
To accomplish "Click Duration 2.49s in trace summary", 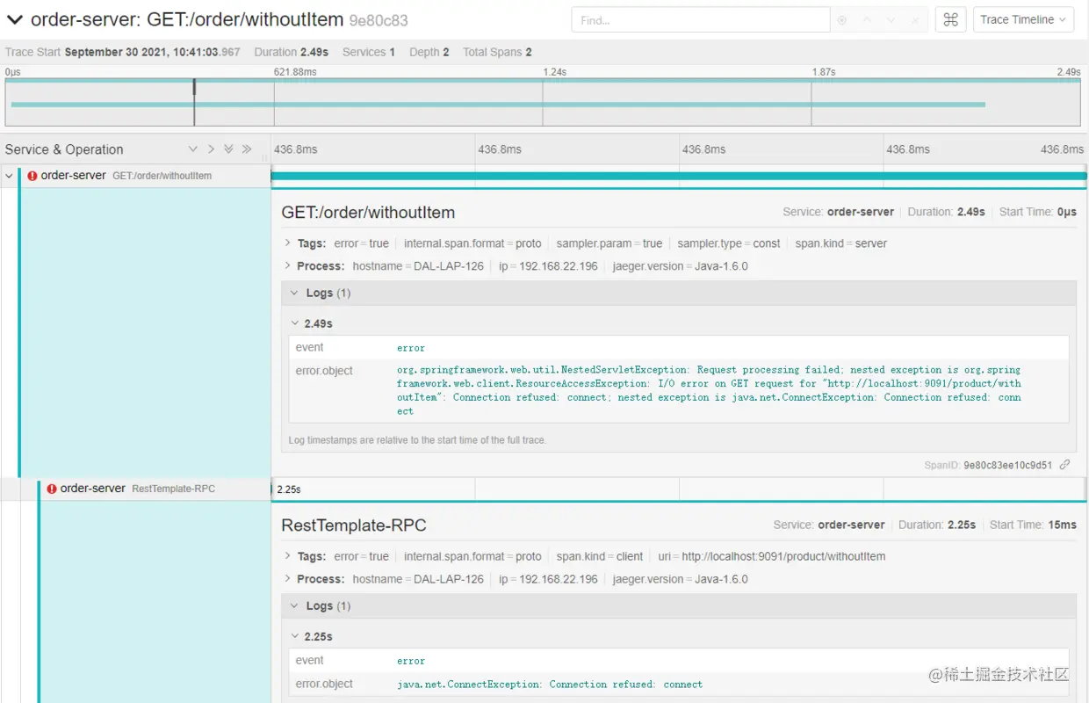I will (292, 52).
